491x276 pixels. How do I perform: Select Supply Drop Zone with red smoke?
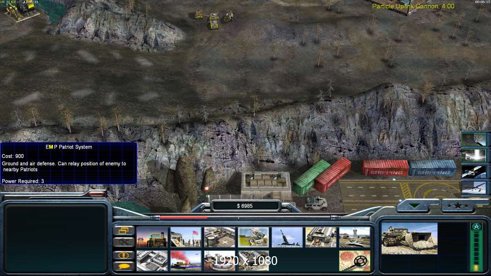(x=186, y=261)
